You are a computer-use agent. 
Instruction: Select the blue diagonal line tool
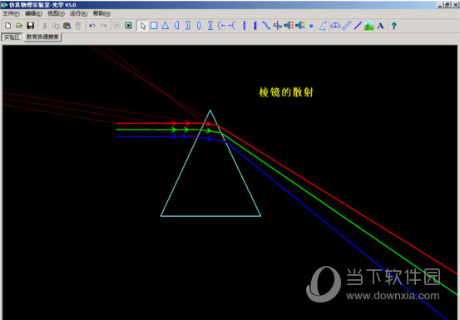[358, 26]
